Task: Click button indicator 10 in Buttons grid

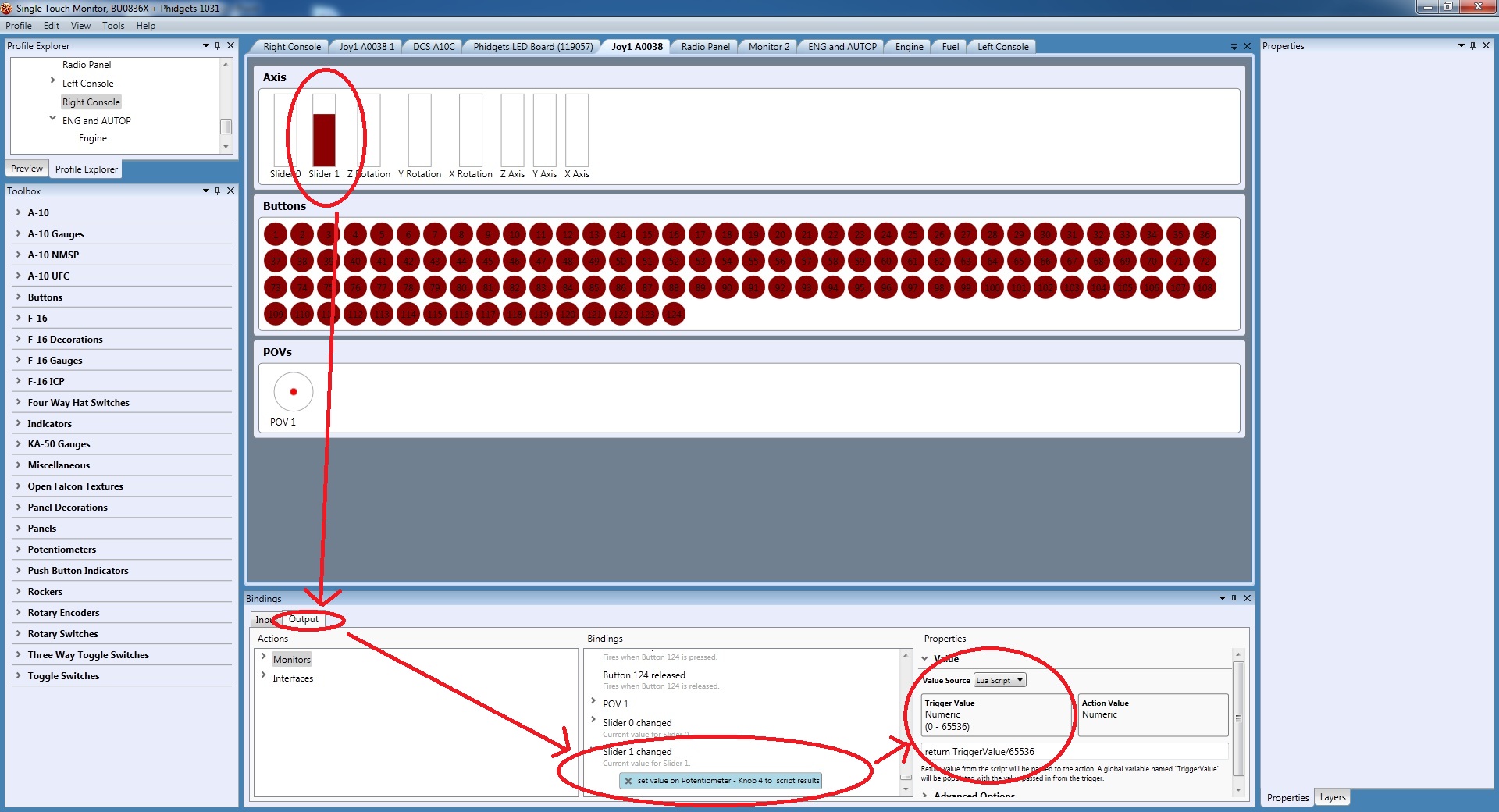Action: 515,234
